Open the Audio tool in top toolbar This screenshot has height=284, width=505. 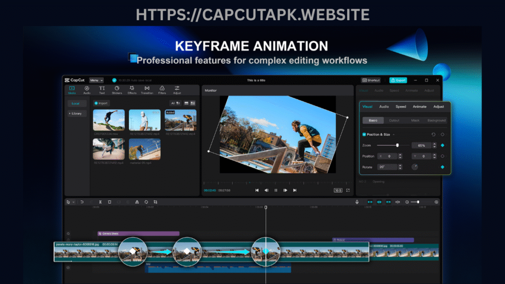(87, 90)
